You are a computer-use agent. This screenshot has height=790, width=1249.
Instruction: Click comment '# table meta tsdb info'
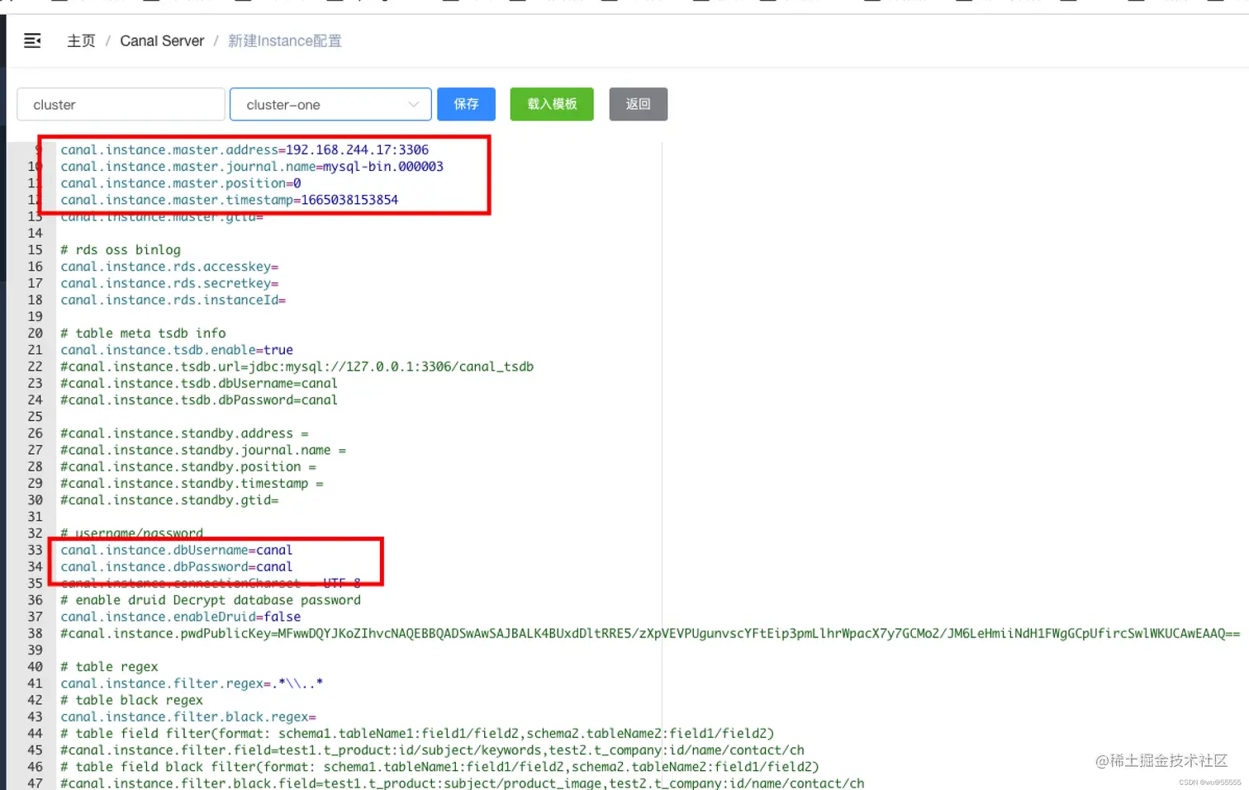143,333
